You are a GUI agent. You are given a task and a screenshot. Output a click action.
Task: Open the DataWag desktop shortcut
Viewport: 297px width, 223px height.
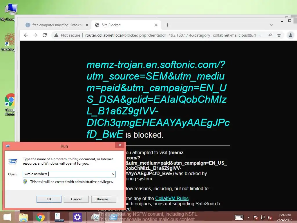8,42
